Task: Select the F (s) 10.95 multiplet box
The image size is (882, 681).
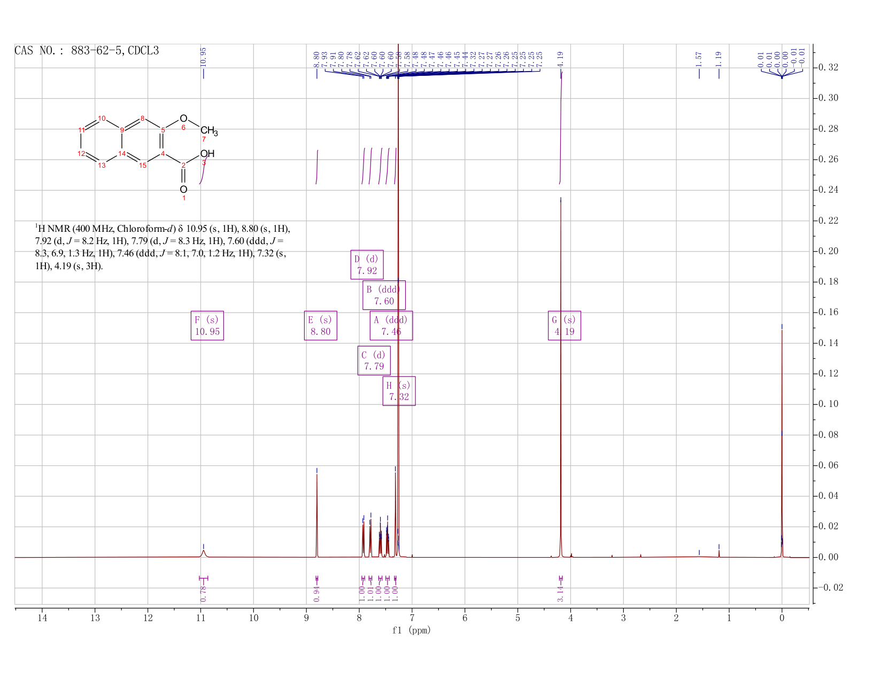Action: click(x=207, y=325)
